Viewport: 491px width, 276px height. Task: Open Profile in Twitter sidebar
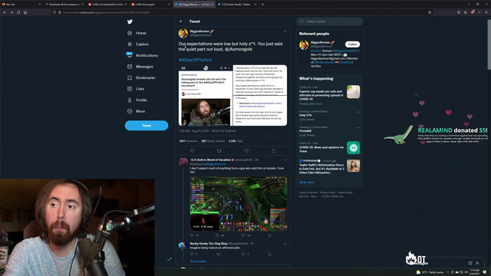(x=137, y=100)
